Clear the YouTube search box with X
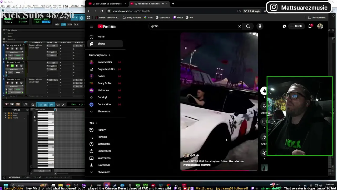The width and height of the screenshot is (337, 190). coord(239,26)
